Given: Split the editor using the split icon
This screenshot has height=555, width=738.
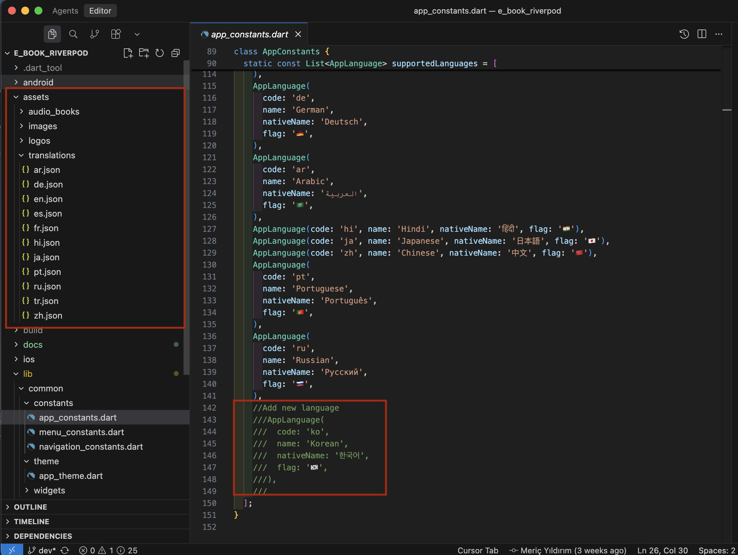Looking at the screenshot, I should (702, 34).
